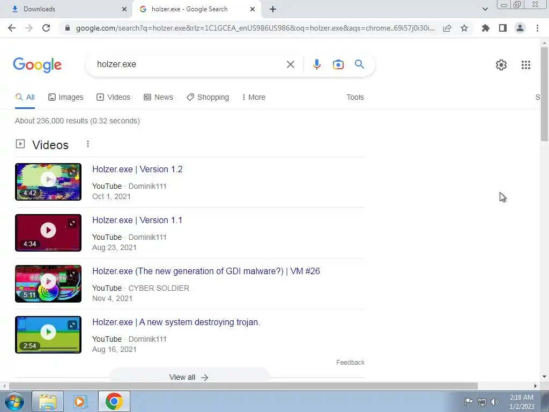The height and width of the screenshot is (412, 549).
Task: Click the vertical scrollbar thumb
Action: (x=544, y=94)
